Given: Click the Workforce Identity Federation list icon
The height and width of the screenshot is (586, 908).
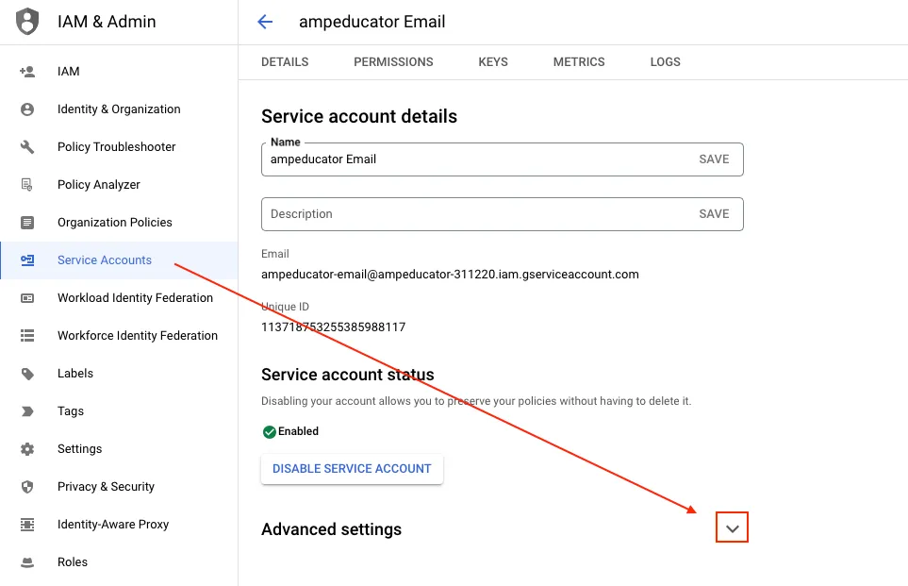Looking at the screenshot, I should pyautogui.click(x=27, y=336).
